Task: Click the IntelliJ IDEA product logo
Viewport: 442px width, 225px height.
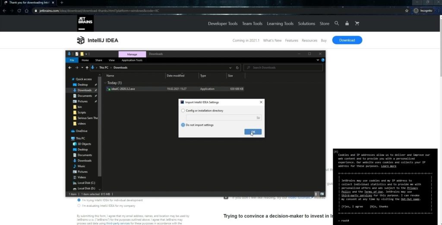Action: 98,40
